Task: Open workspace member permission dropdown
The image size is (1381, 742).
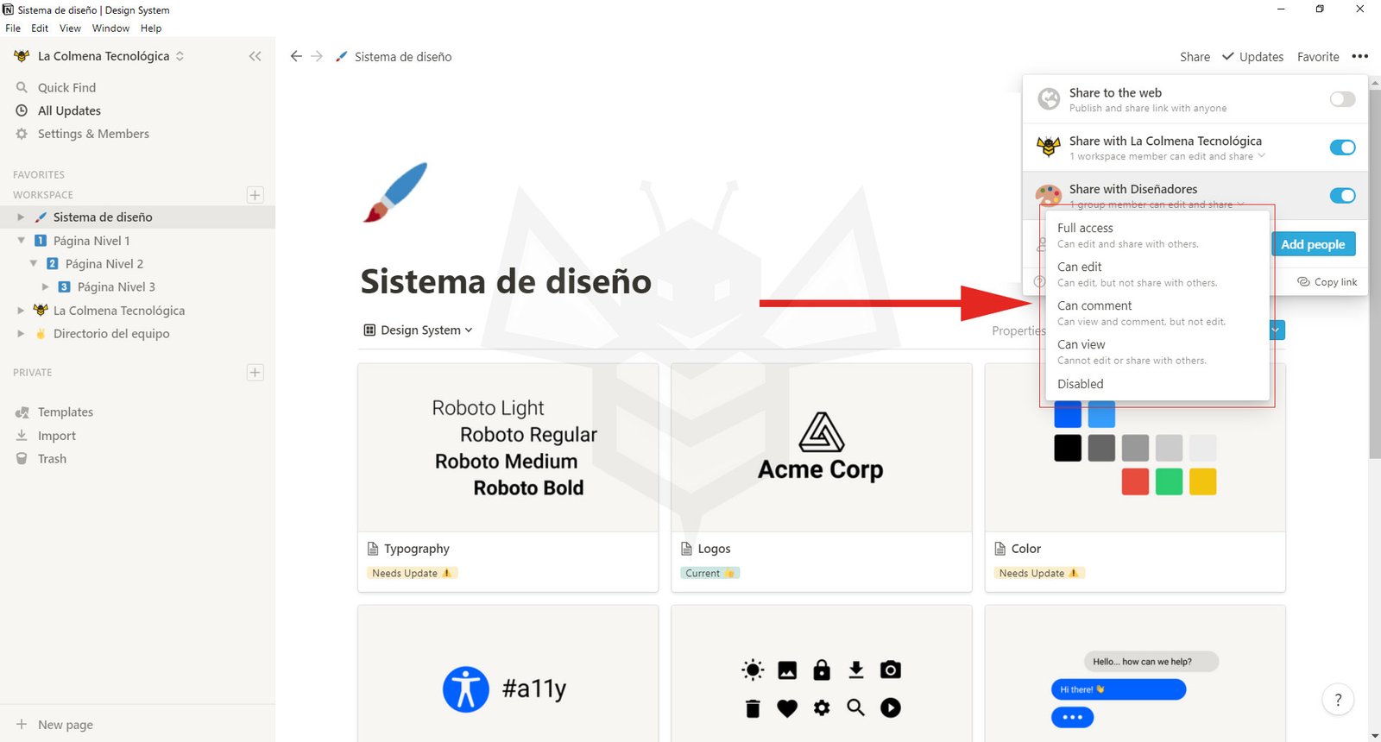Action: click(x=1168, y=156)
